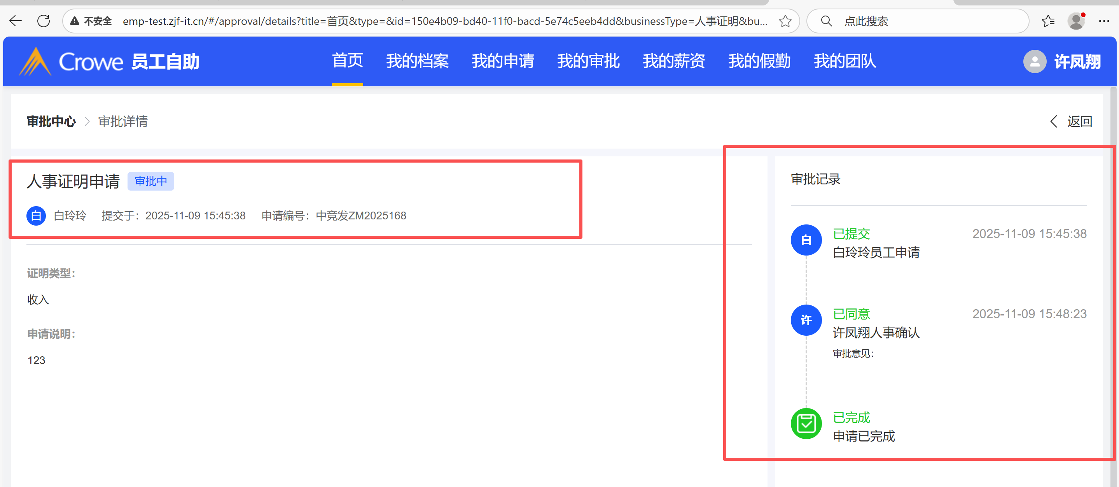Viewport: 1119px width, 487px height.
Task: Open the 首页 navigation tab
Action: pyautogui.click(x=347, y=60)
